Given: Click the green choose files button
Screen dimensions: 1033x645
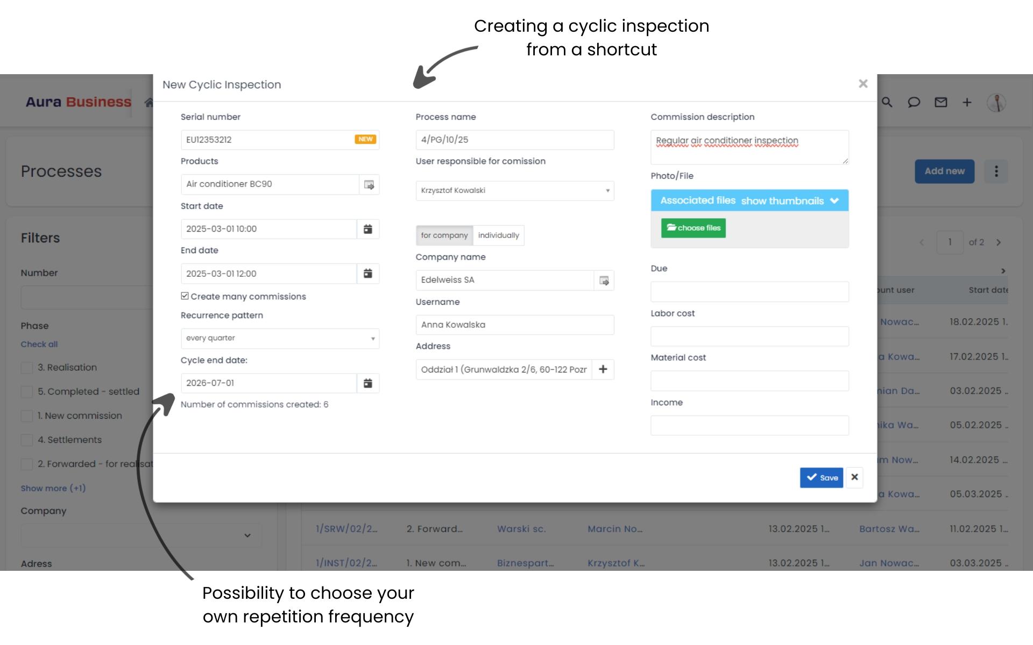Looking at the screenshot, I should tap(693, 227).
